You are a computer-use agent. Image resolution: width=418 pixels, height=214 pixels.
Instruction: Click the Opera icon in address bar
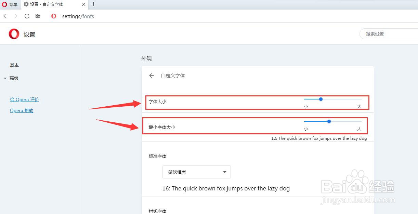[x=54, y=16]
